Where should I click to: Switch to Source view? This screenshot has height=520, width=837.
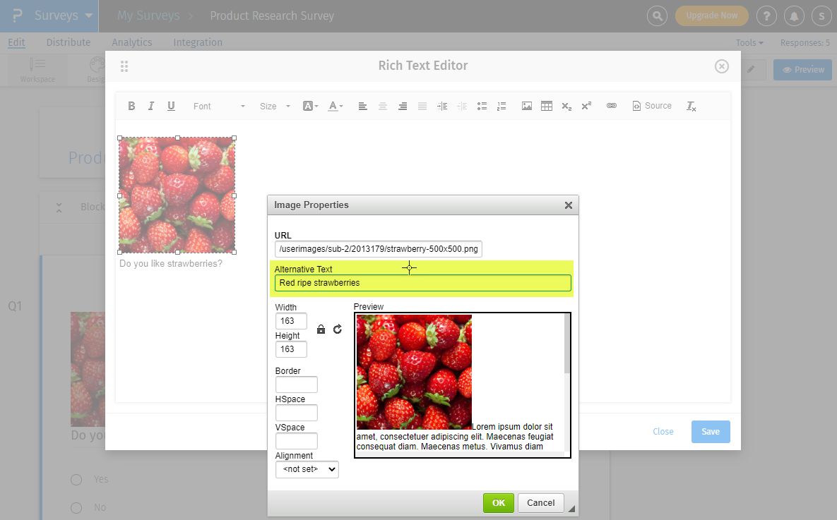tap(652, 106)
